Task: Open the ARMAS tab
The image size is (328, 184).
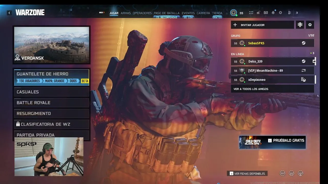Action: click(x=126, y=13)
